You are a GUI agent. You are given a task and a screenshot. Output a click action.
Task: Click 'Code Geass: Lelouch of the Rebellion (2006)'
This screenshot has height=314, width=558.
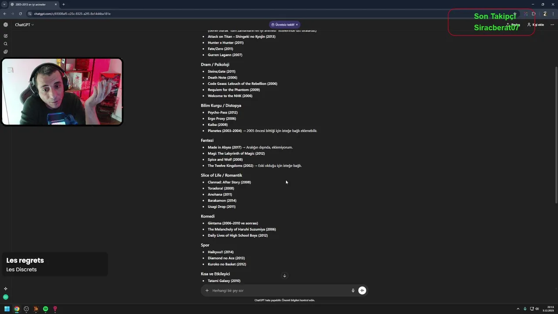pyautogui.click(x=242, y=84)
